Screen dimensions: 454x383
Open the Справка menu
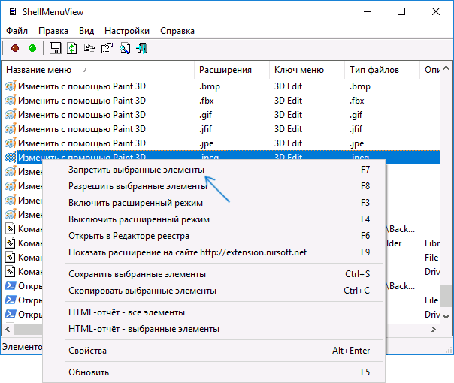pos(177,31)
